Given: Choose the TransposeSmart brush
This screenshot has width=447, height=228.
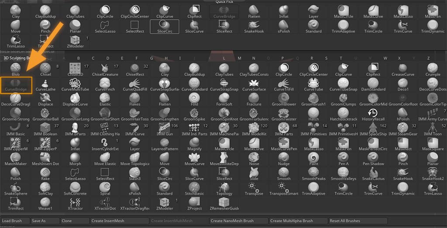Looking at the screenshot, I should point(284,188).
